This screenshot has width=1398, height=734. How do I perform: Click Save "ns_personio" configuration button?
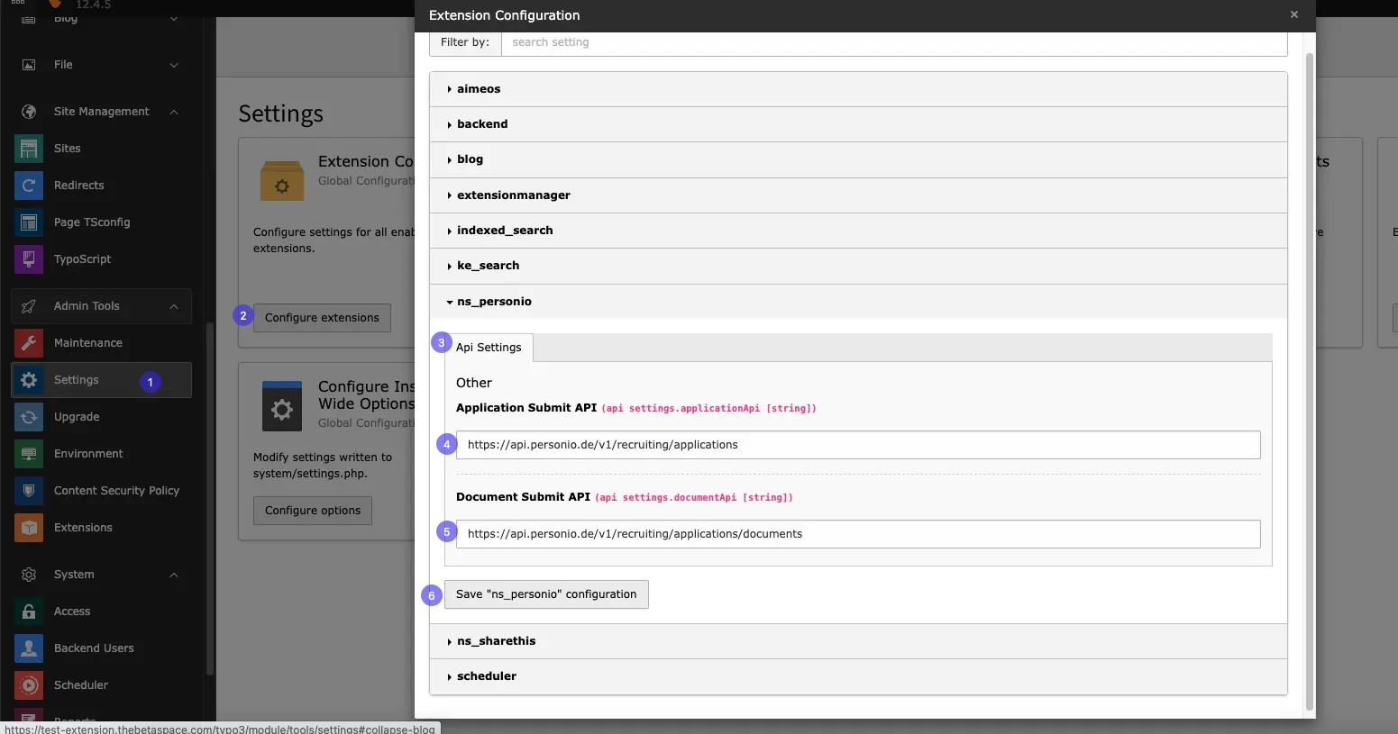tap(546, 594)
